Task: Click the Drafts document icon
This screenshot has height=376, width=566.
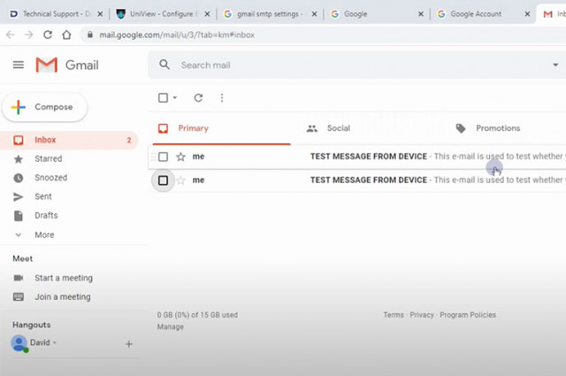Action: [18, 216]
